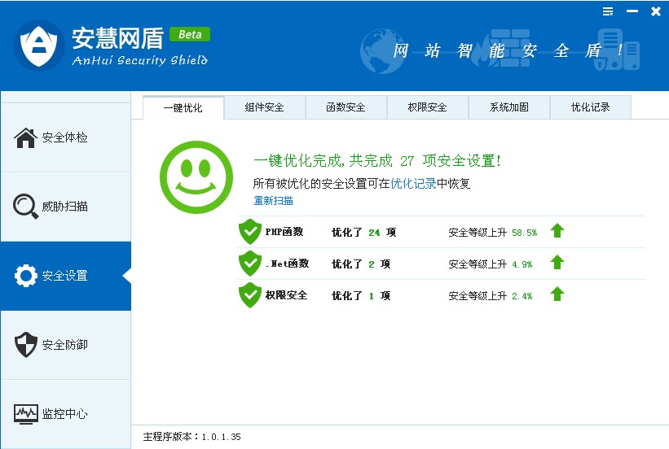This screenshot has width=669, height=449.
Task: Click the green smiley face icon
Action: (193, 173)
